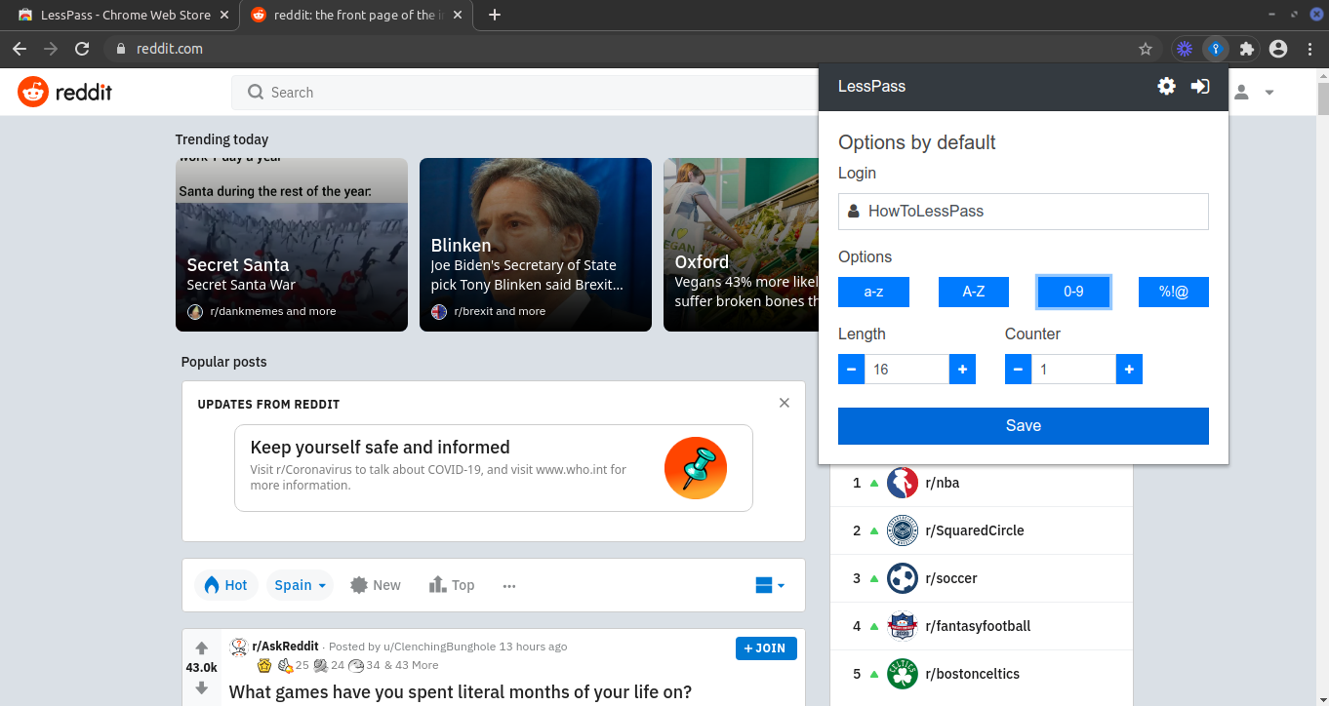Increase the password Length value

(x=962, y=370)
